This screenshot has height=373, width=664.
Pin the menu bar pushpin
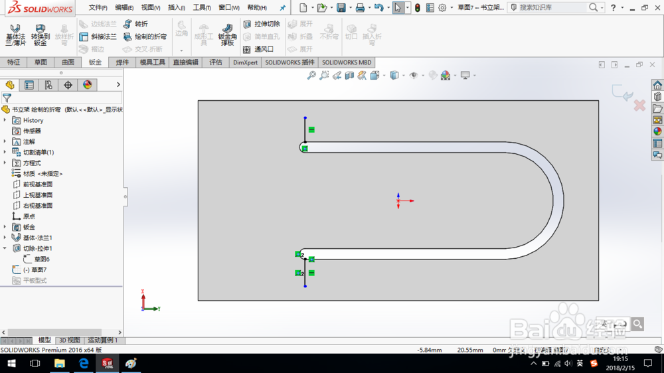point(282,7)
